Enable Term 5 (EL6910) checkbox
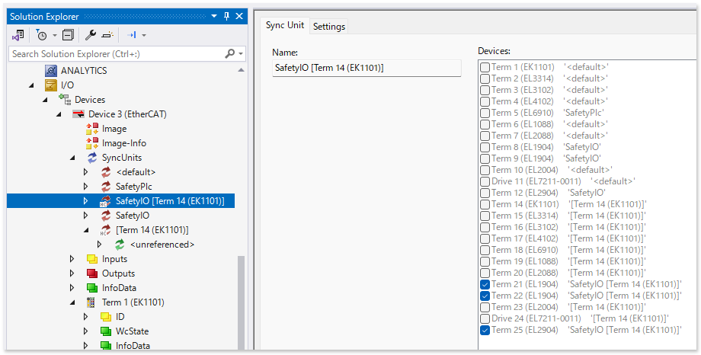The image size is (701, 355). [x=485, y=113]
